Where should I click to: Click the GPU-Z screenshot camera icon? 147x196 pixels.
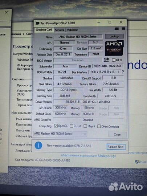[117, 29]
